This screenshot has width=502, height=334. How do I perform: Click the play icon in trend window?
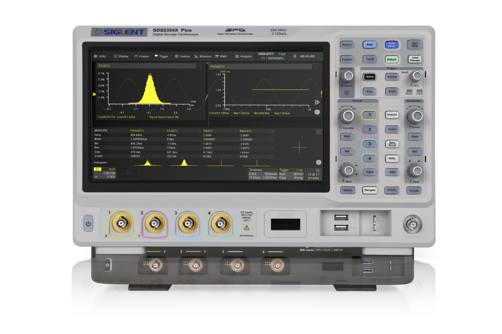(x=317, y=102)
